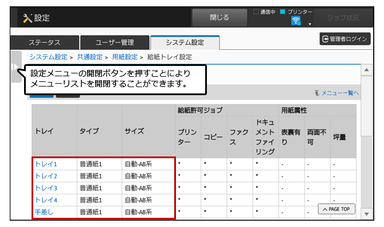Viewport: 384px width, 227px height.
Task: Toggle the settings menu open/close button
Action: click(15, 66)
